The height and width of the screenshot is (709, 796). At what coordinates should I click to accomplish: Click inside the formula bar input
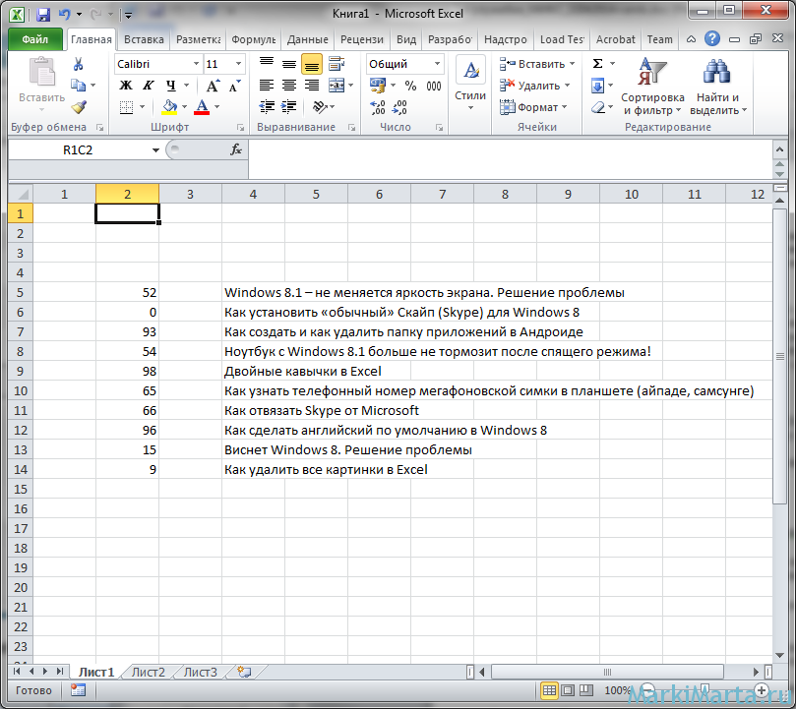509,159
